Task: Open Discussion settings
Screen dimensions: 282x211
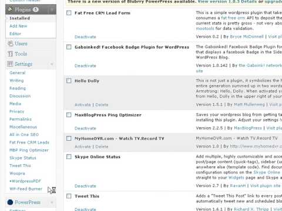Action: tap(20, 96)
